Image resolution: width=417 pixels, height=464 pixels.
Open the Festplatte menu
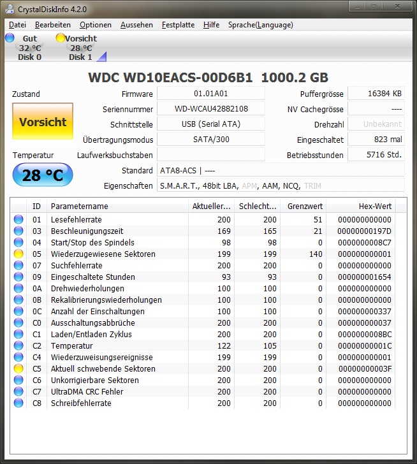coord(178,25)
